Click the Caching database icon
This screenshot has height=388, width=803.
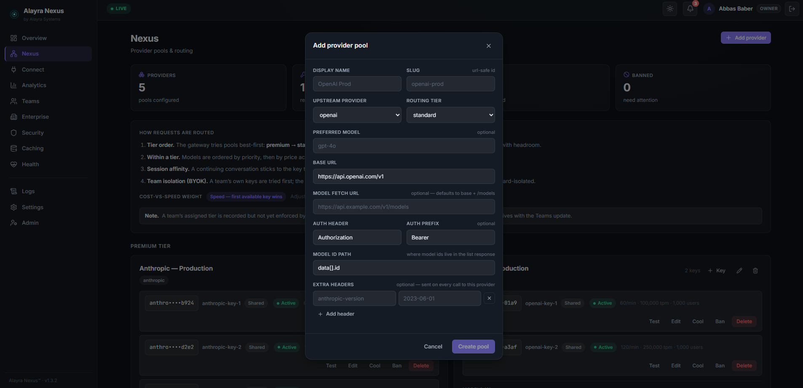14,149
